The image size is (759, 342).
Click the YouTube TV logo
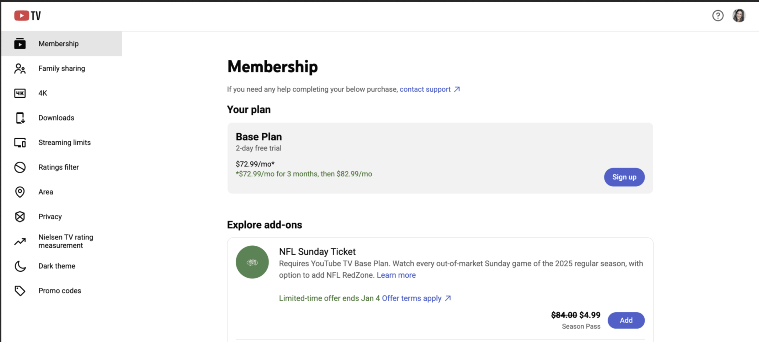click(x=27, y=15)
